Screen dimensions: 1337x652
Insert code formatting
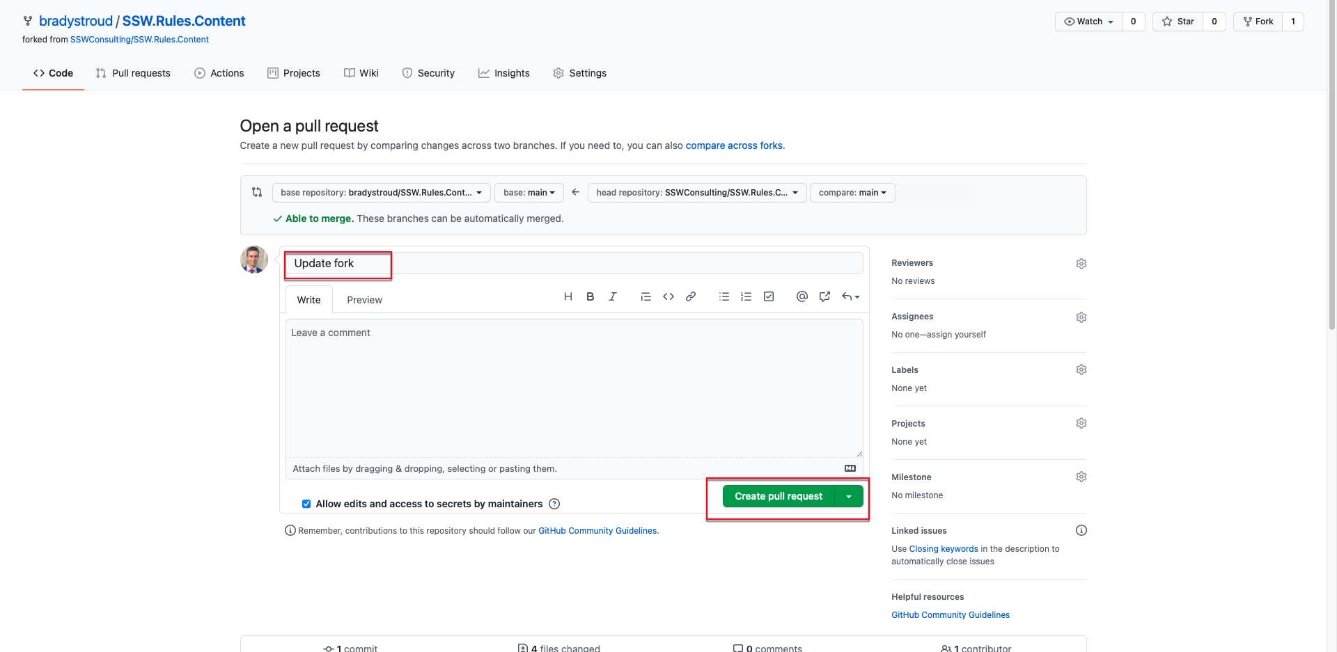pyautogui.click(x=668, y=296)
